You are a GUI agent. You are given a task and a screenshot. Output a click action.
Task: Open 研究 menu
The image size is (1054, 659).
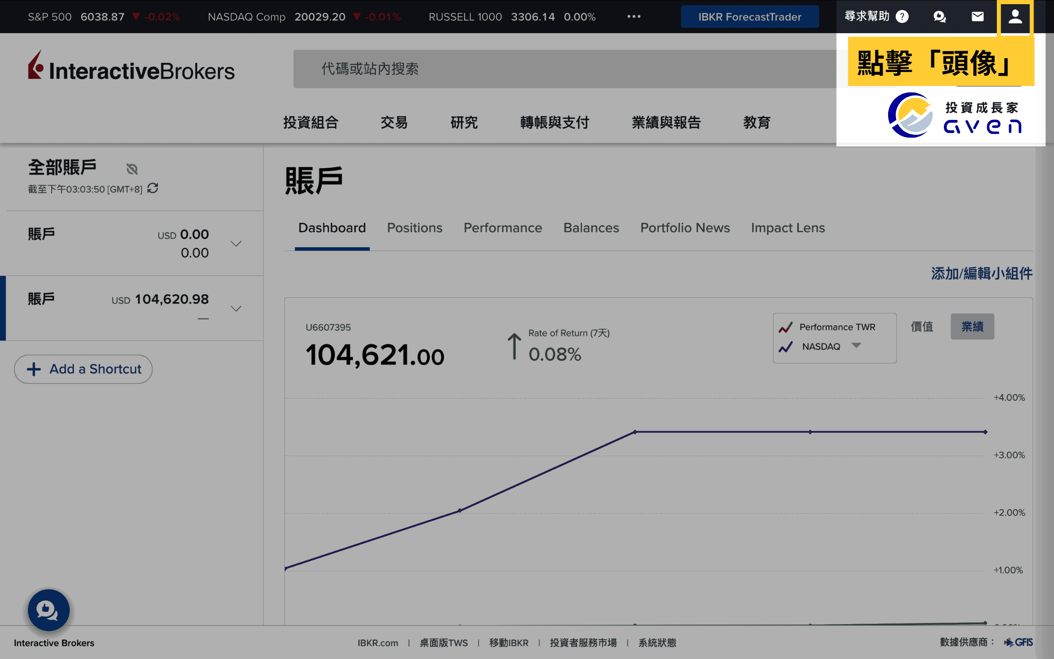464,122
